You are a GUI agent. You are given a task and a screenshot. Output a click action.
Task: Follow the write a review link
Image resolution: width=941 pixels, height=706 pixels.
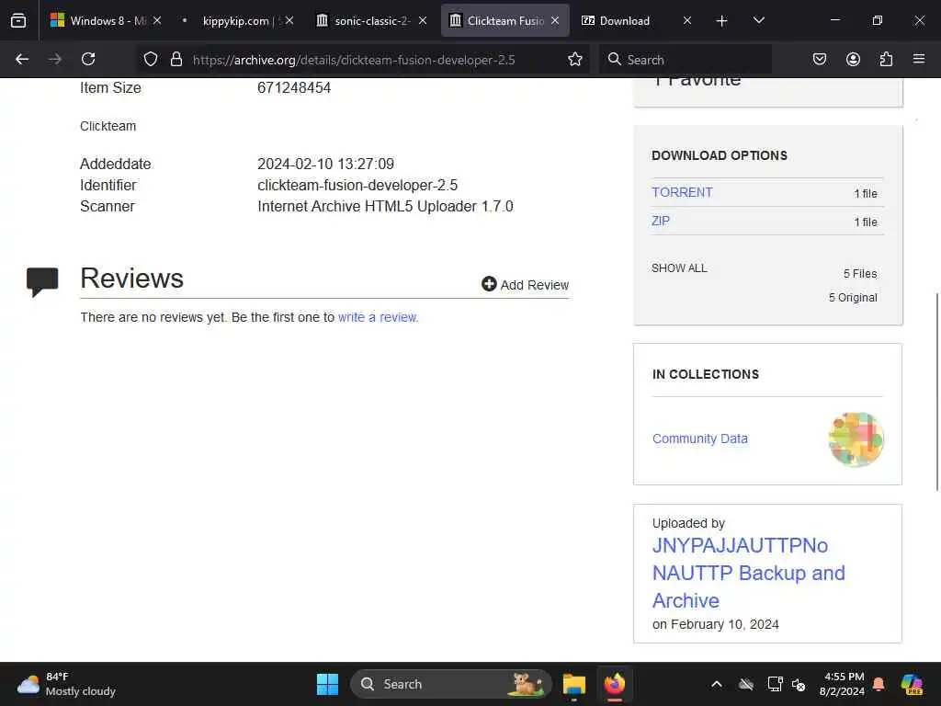[378, 317]
